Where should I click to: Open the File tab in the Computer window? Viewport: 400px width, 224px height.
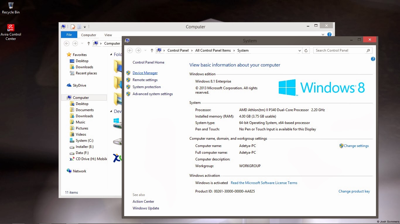click(69, 35)
